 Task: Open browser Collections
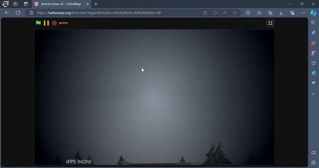270,13
